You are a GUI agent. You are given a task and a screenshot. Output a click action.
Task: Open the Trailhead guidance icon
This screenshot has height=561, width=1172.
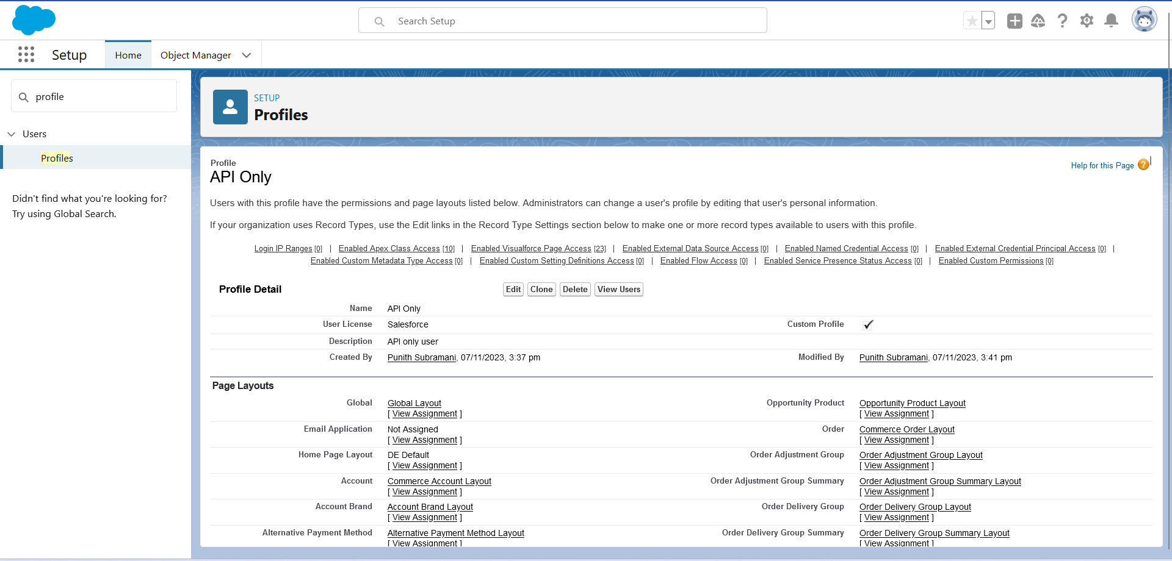pyautogui.click(x=1038, y=21)
